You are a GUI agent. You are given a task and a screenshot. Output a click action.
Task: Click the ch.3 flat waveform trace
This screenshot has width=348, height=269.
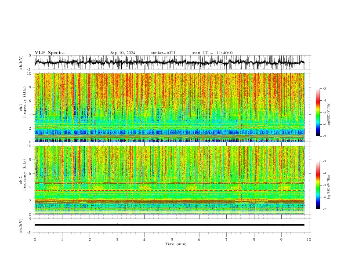pos(169,225)
